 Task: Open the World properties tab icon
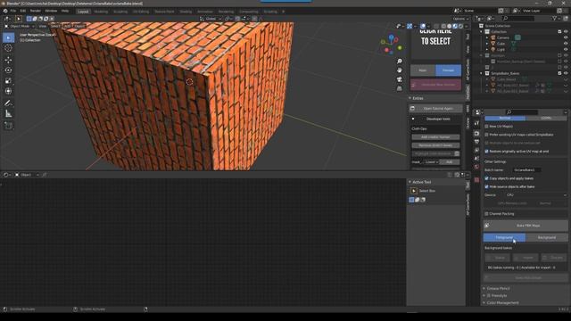[476, 167]
